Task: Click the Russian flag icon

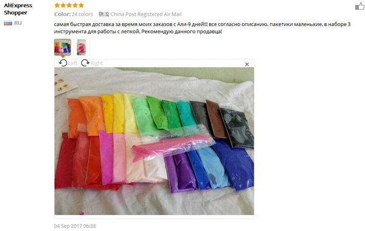Action: (x=8, y=23)
